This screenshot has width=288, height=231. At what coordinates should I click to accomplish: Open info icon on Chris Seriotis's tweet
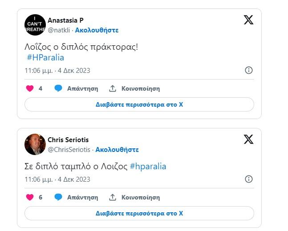(249, 179)
